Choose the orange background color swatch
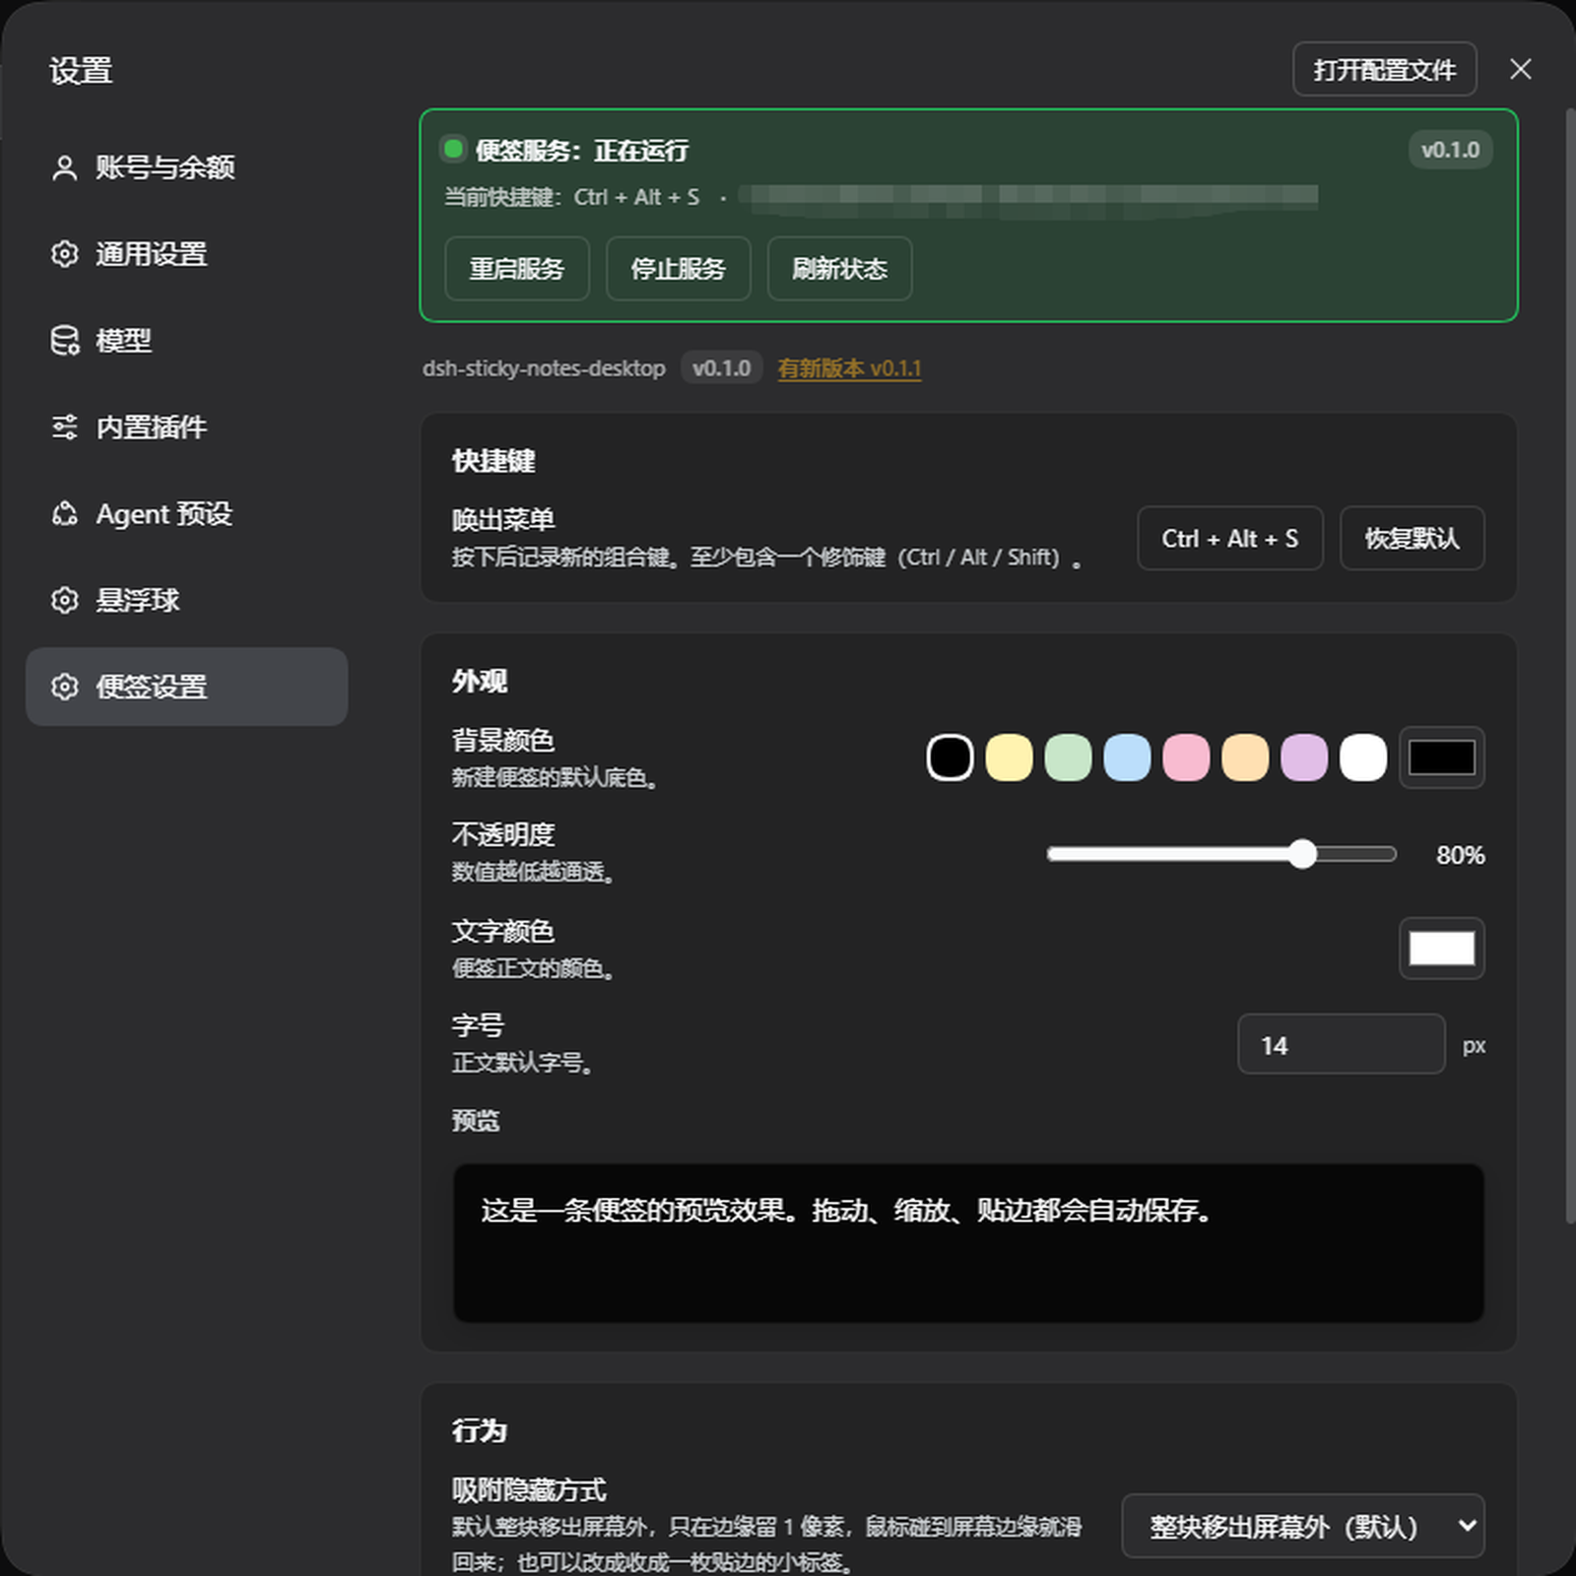The height and width of the screenshot is (1576, 1576). click(1245, 757)
